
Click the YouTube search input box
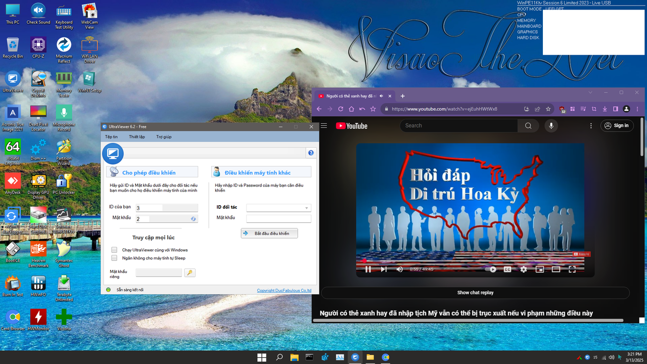(x=458, y=126)
